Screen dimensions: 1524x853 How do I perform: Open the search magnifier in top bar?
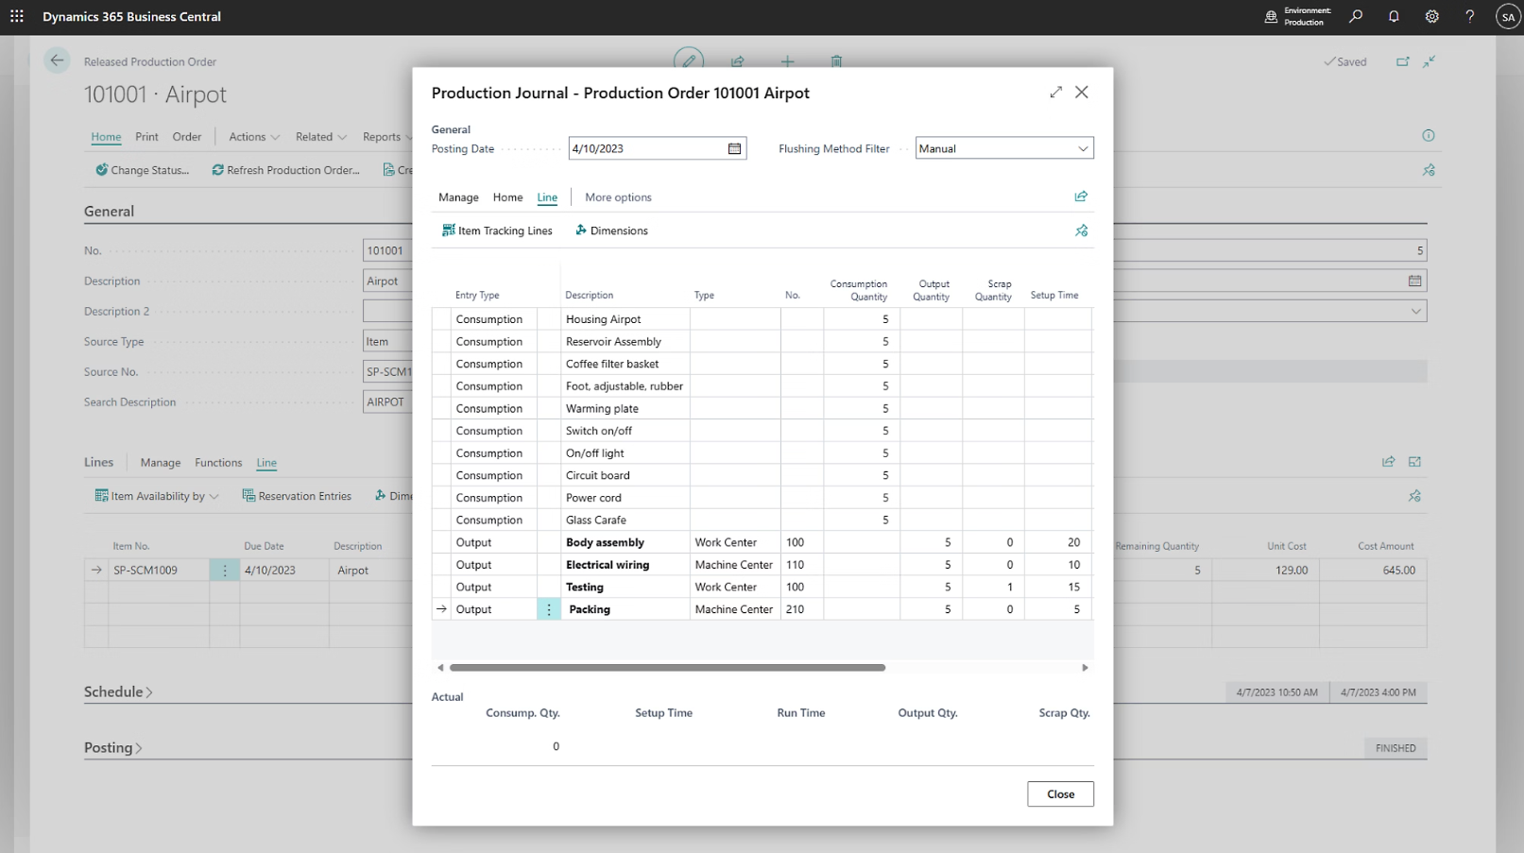[x=1356, y=16]
